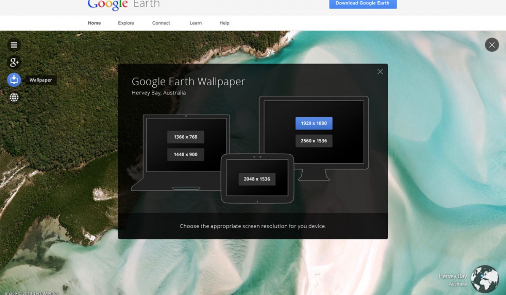Image resolution: width=506 pixels, height=295 pixels.
Task: Click the Wallpaper download icon in sidebar
Action: (x=14, y=80)
